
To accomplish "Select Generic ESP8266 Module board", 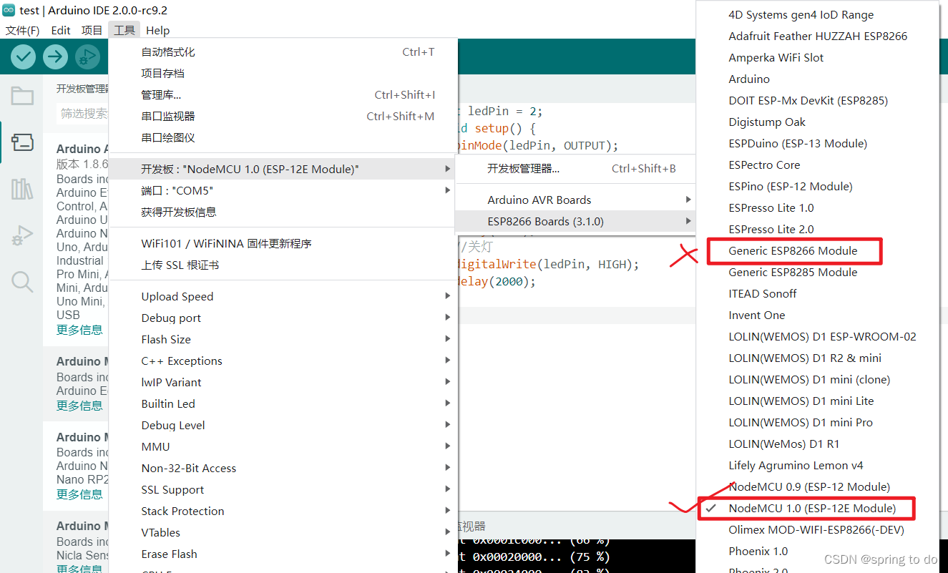I will point(817,251).
